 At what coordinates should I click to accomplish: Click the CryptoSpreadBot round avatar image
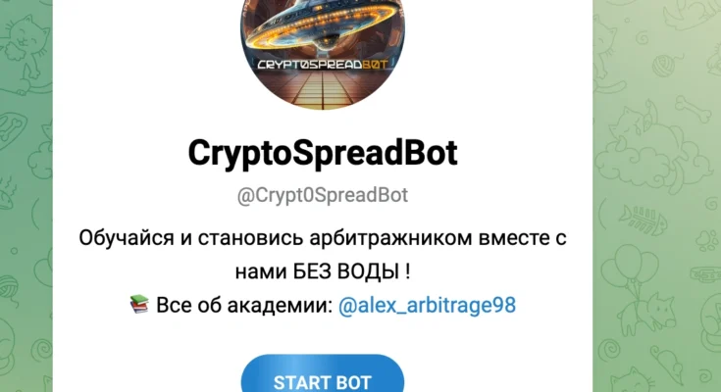tap(323, 53)
